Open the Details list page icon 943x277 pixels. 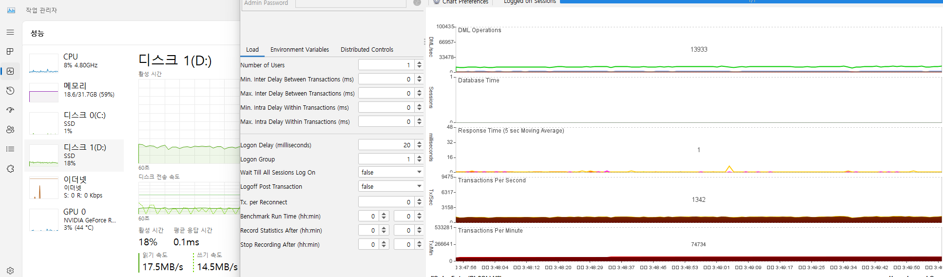pyautogui.click(x=10, y=149)
